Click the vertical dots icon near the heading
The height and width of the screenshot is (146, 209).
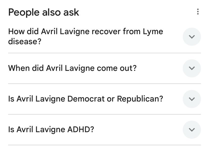[x=198, y=12]
